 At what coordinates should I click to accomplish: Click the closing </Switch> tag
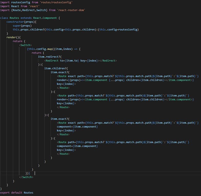(26, 177)
